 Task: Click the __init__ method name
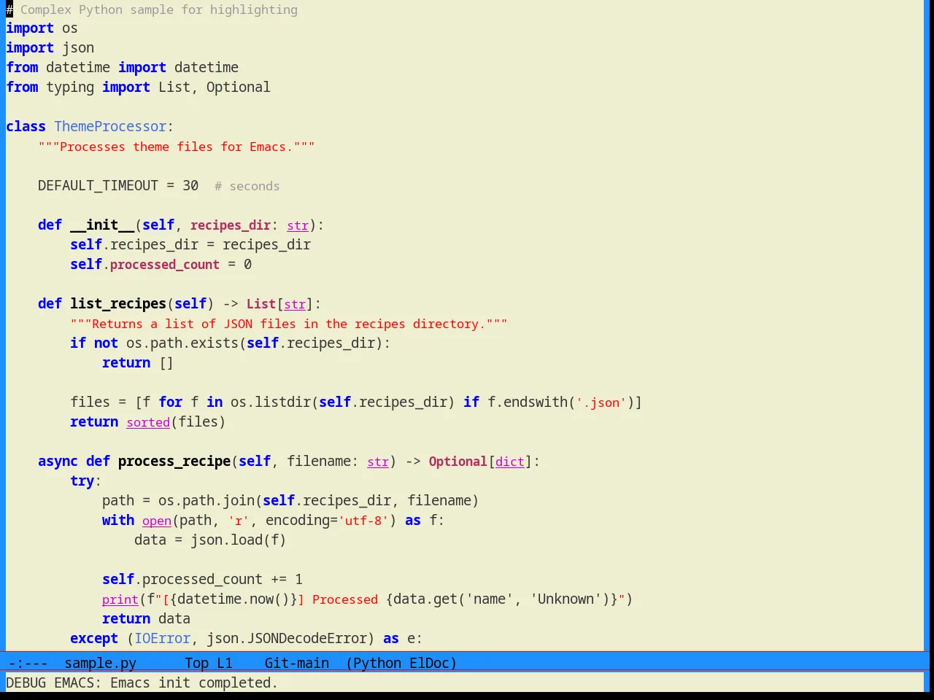click(x=102, y=225)
